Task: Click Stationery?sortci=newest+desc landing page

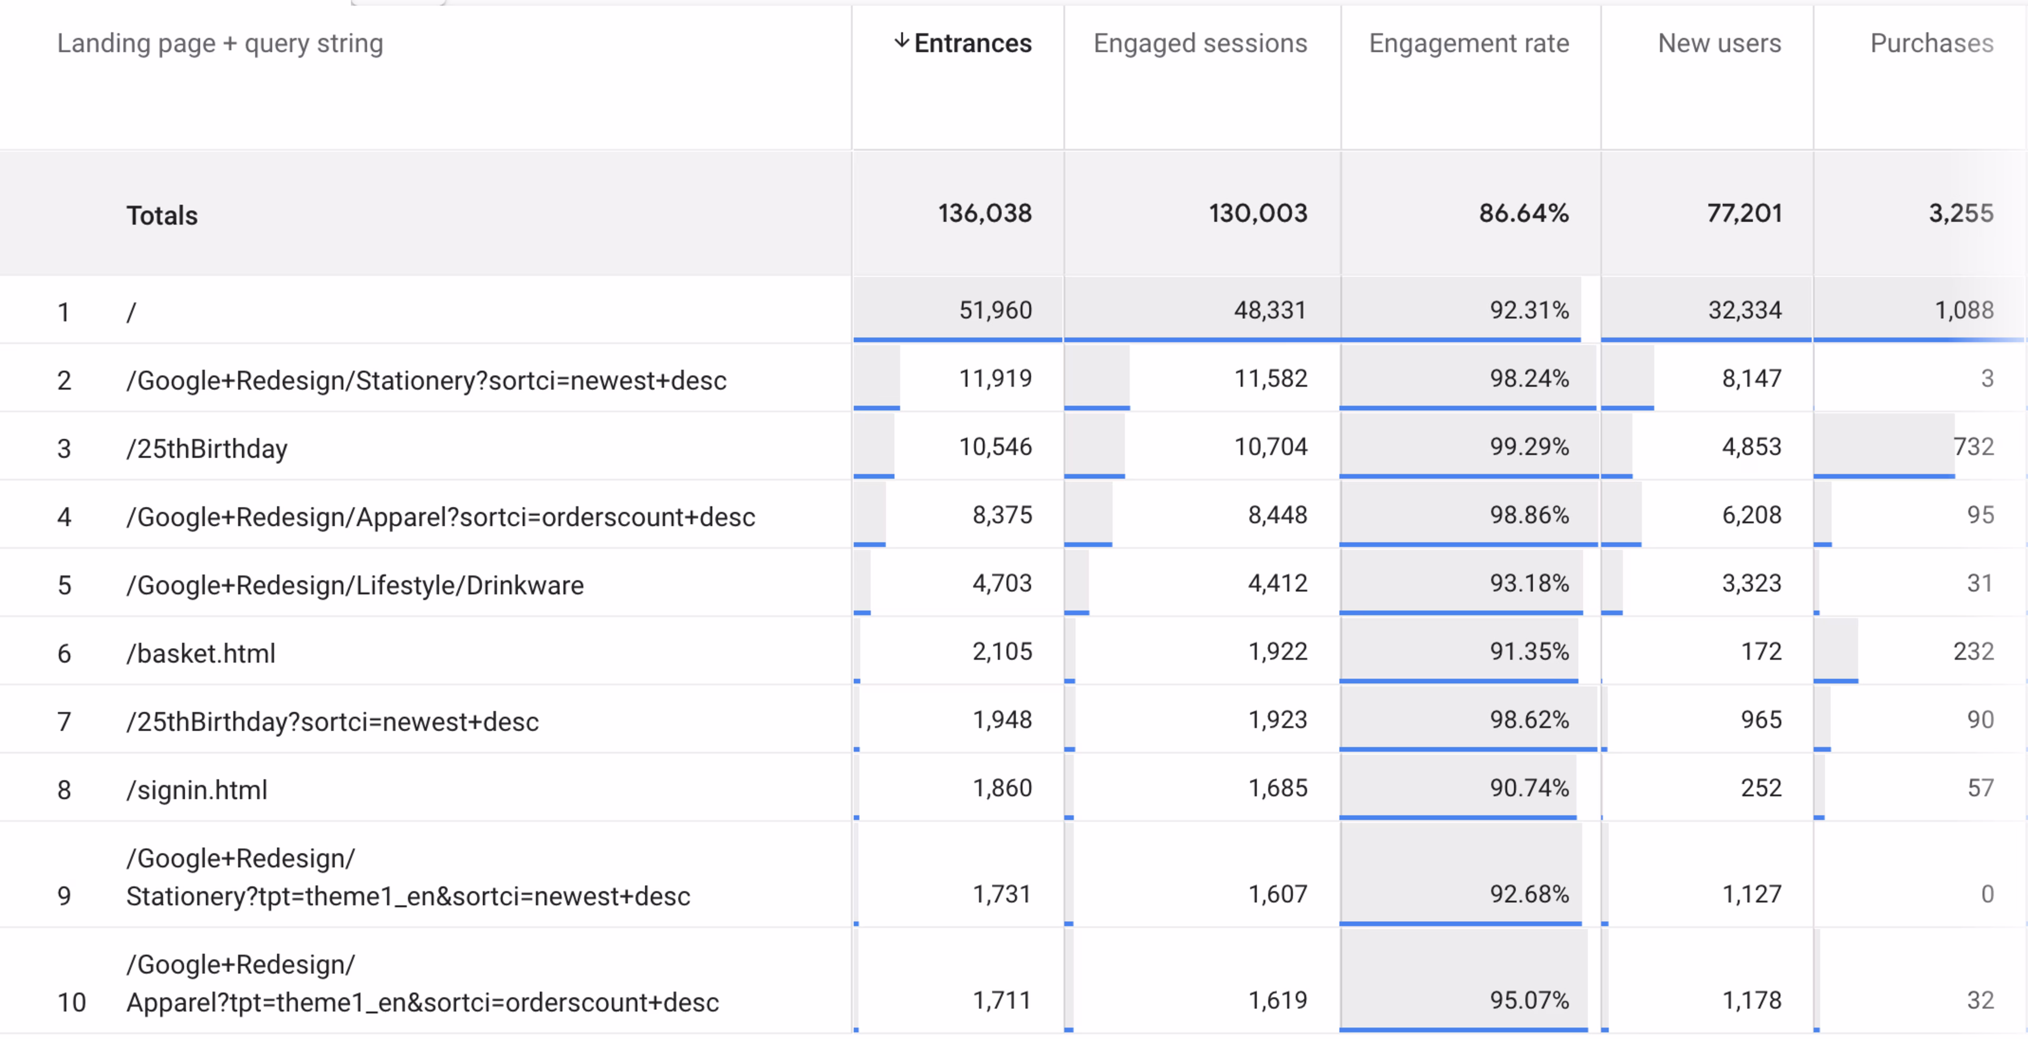Action: click(x=426, y=380)
